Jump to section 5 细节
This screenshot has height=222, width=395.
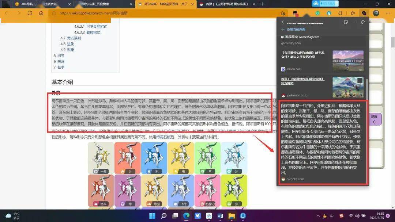(59, 55)
